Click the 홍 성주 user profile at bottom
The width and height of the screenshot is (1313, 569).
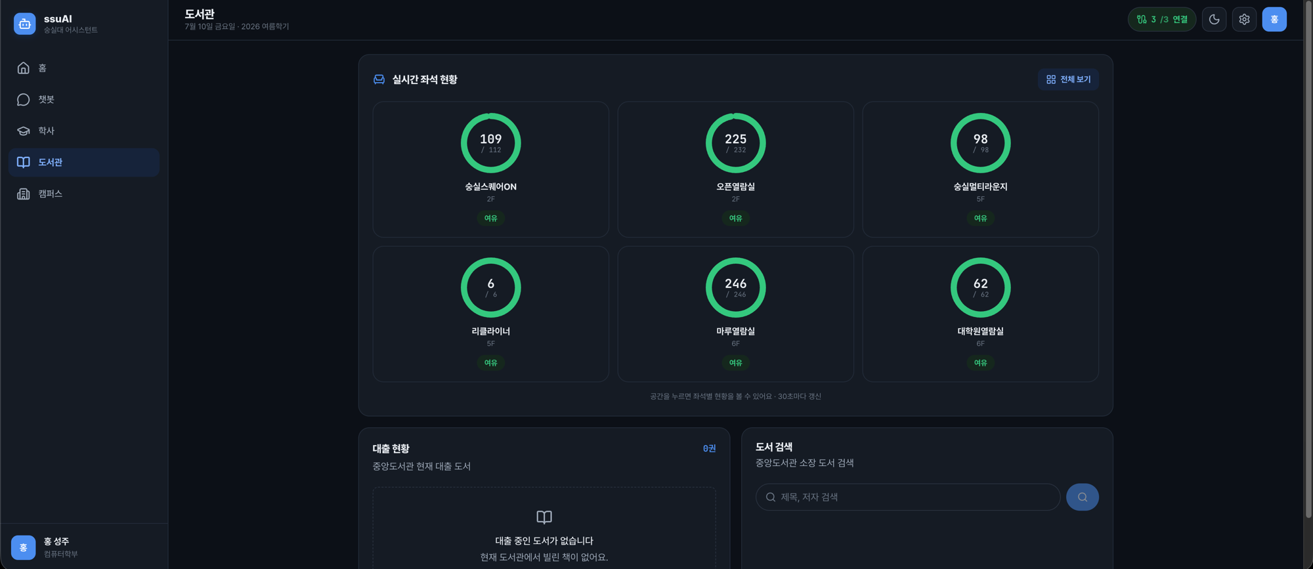tap(84, 547)
